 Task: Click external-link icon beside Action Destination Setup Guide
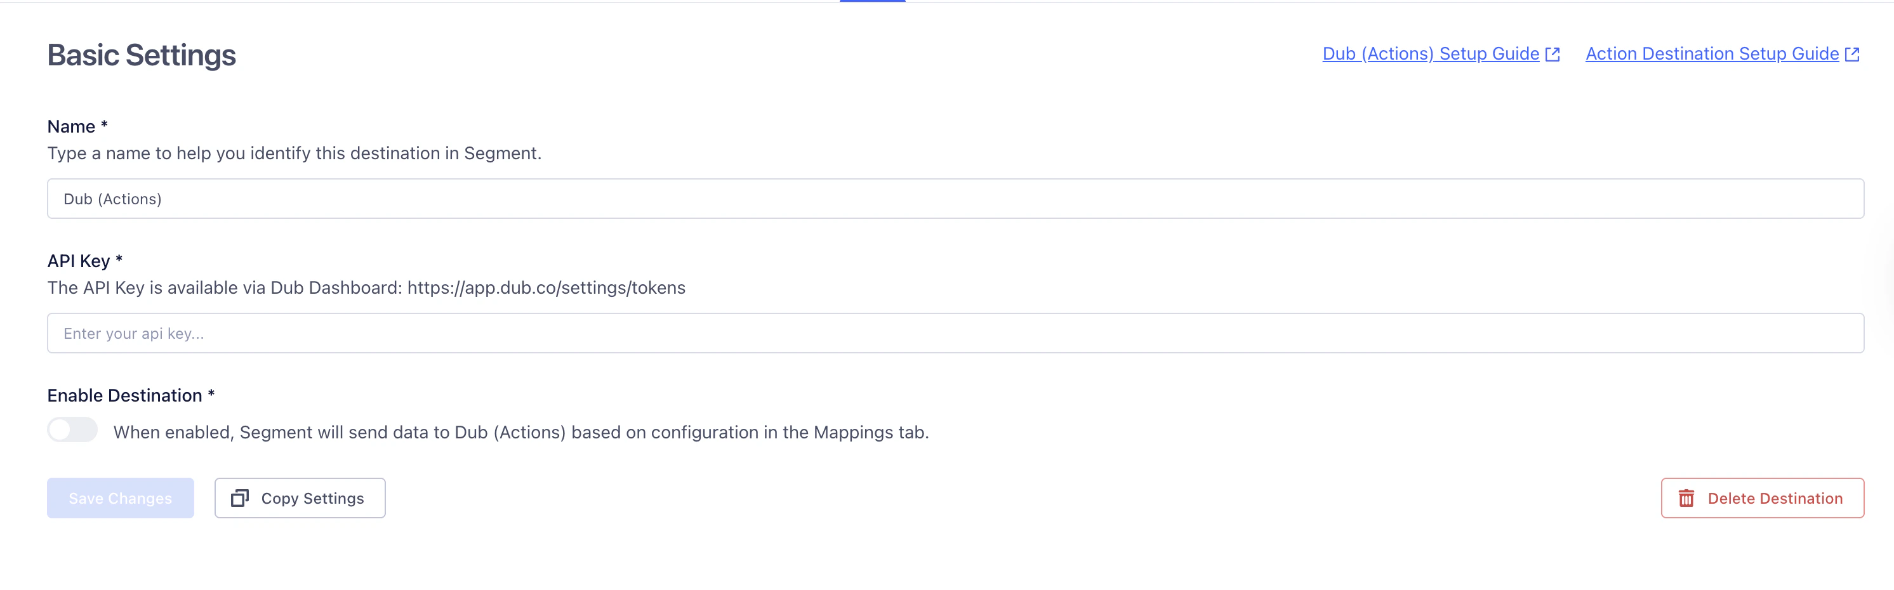coord(1852,55)
